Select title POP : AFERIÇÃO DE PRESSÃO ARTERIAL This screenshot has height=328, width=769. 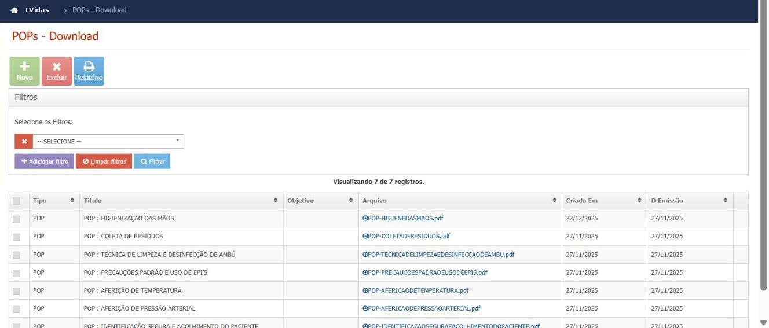pos(140,309)
